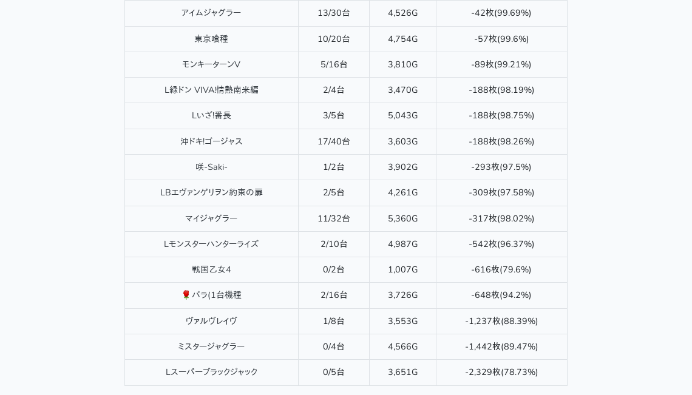
Task: Open the 東京喰種 row entry
Action: pos(211,39)
